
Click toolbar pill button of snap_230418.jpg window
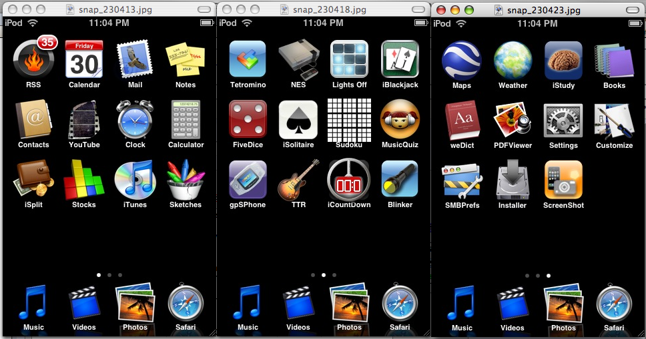(418, 9)
